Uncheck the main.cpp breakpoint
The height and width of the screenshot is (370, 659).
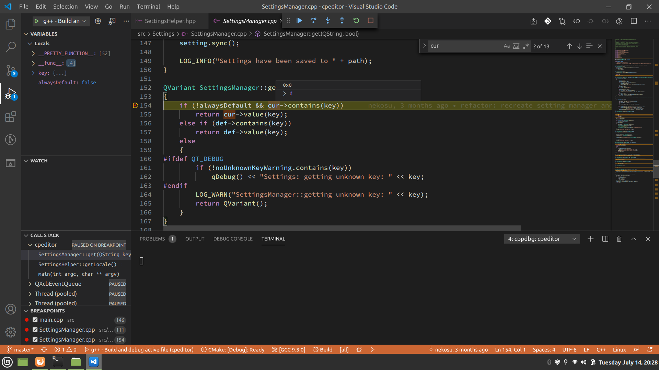pyautogui.click(x=35, y=320)
